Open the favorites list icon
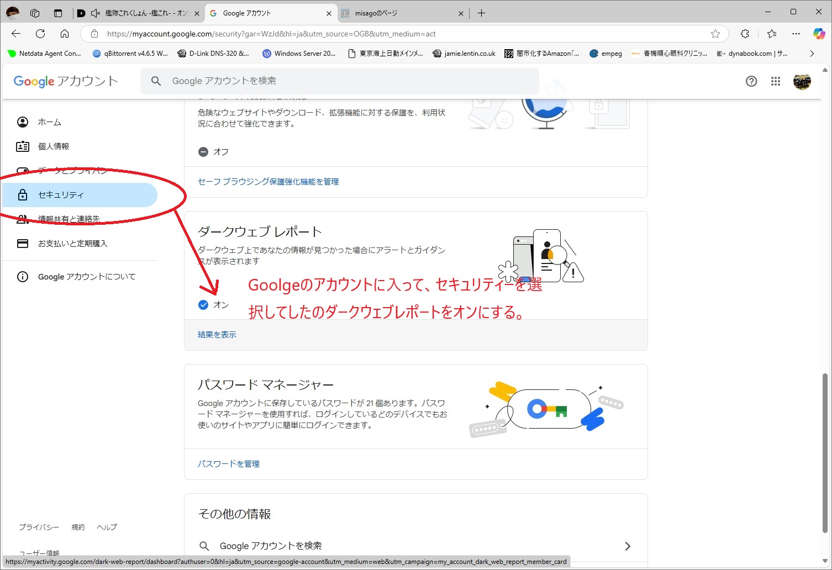The width and height of the screenshot is (832, 570). [x=772, y=34]
